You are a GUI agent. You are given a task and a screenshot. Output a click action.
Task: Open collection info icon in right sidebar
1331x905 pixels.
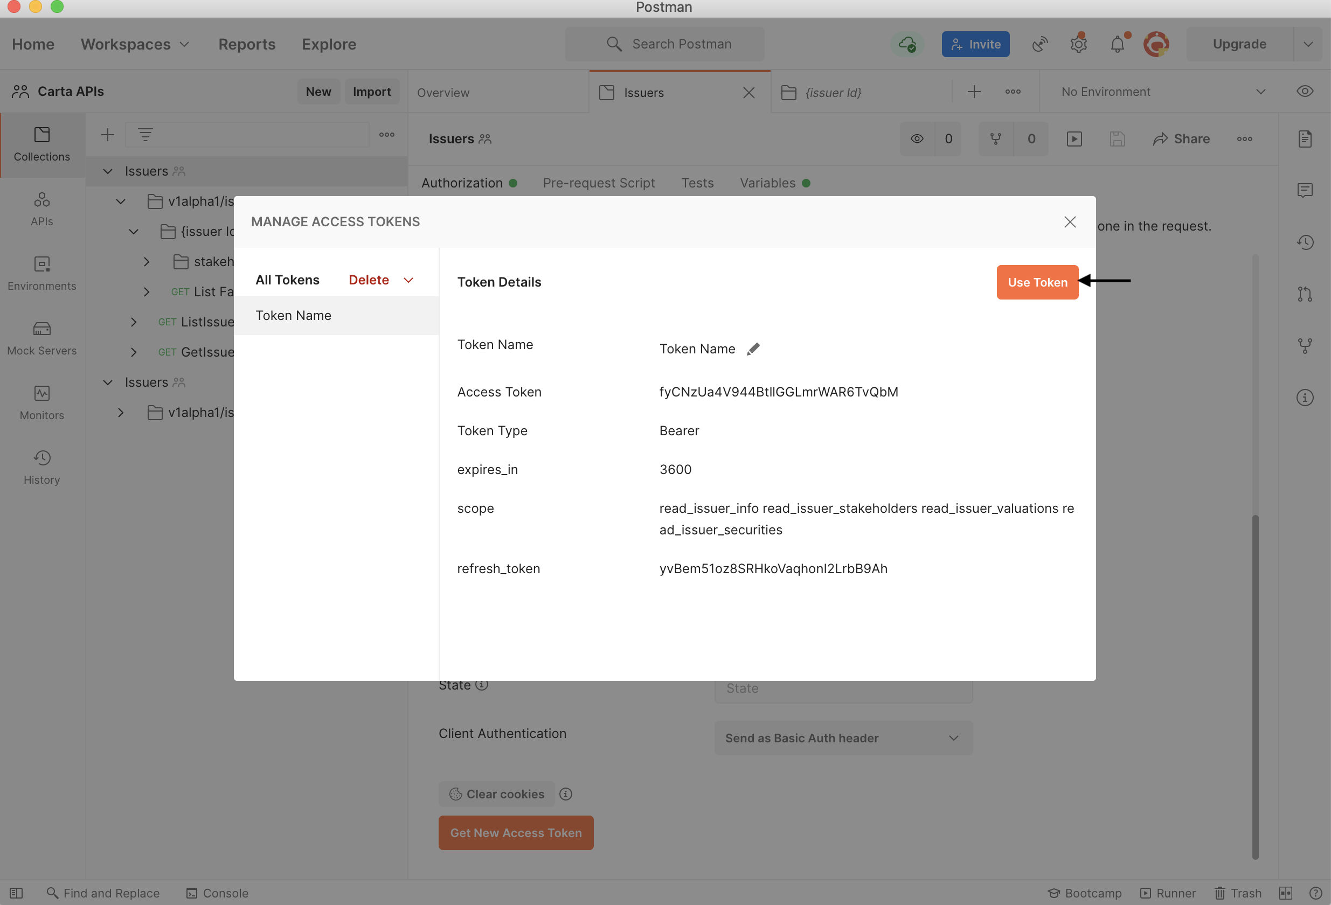click(x=1305, y=397)
